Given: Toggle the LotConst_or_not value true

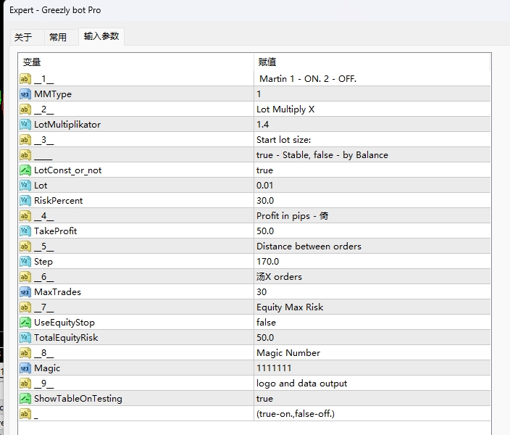Looking at the screenshot, I should (265, 170).
